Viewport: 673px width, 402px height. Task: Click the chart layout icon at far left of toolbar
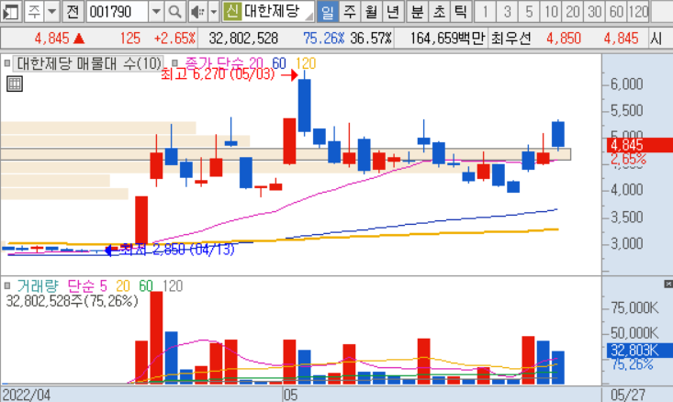pos(10,12)
